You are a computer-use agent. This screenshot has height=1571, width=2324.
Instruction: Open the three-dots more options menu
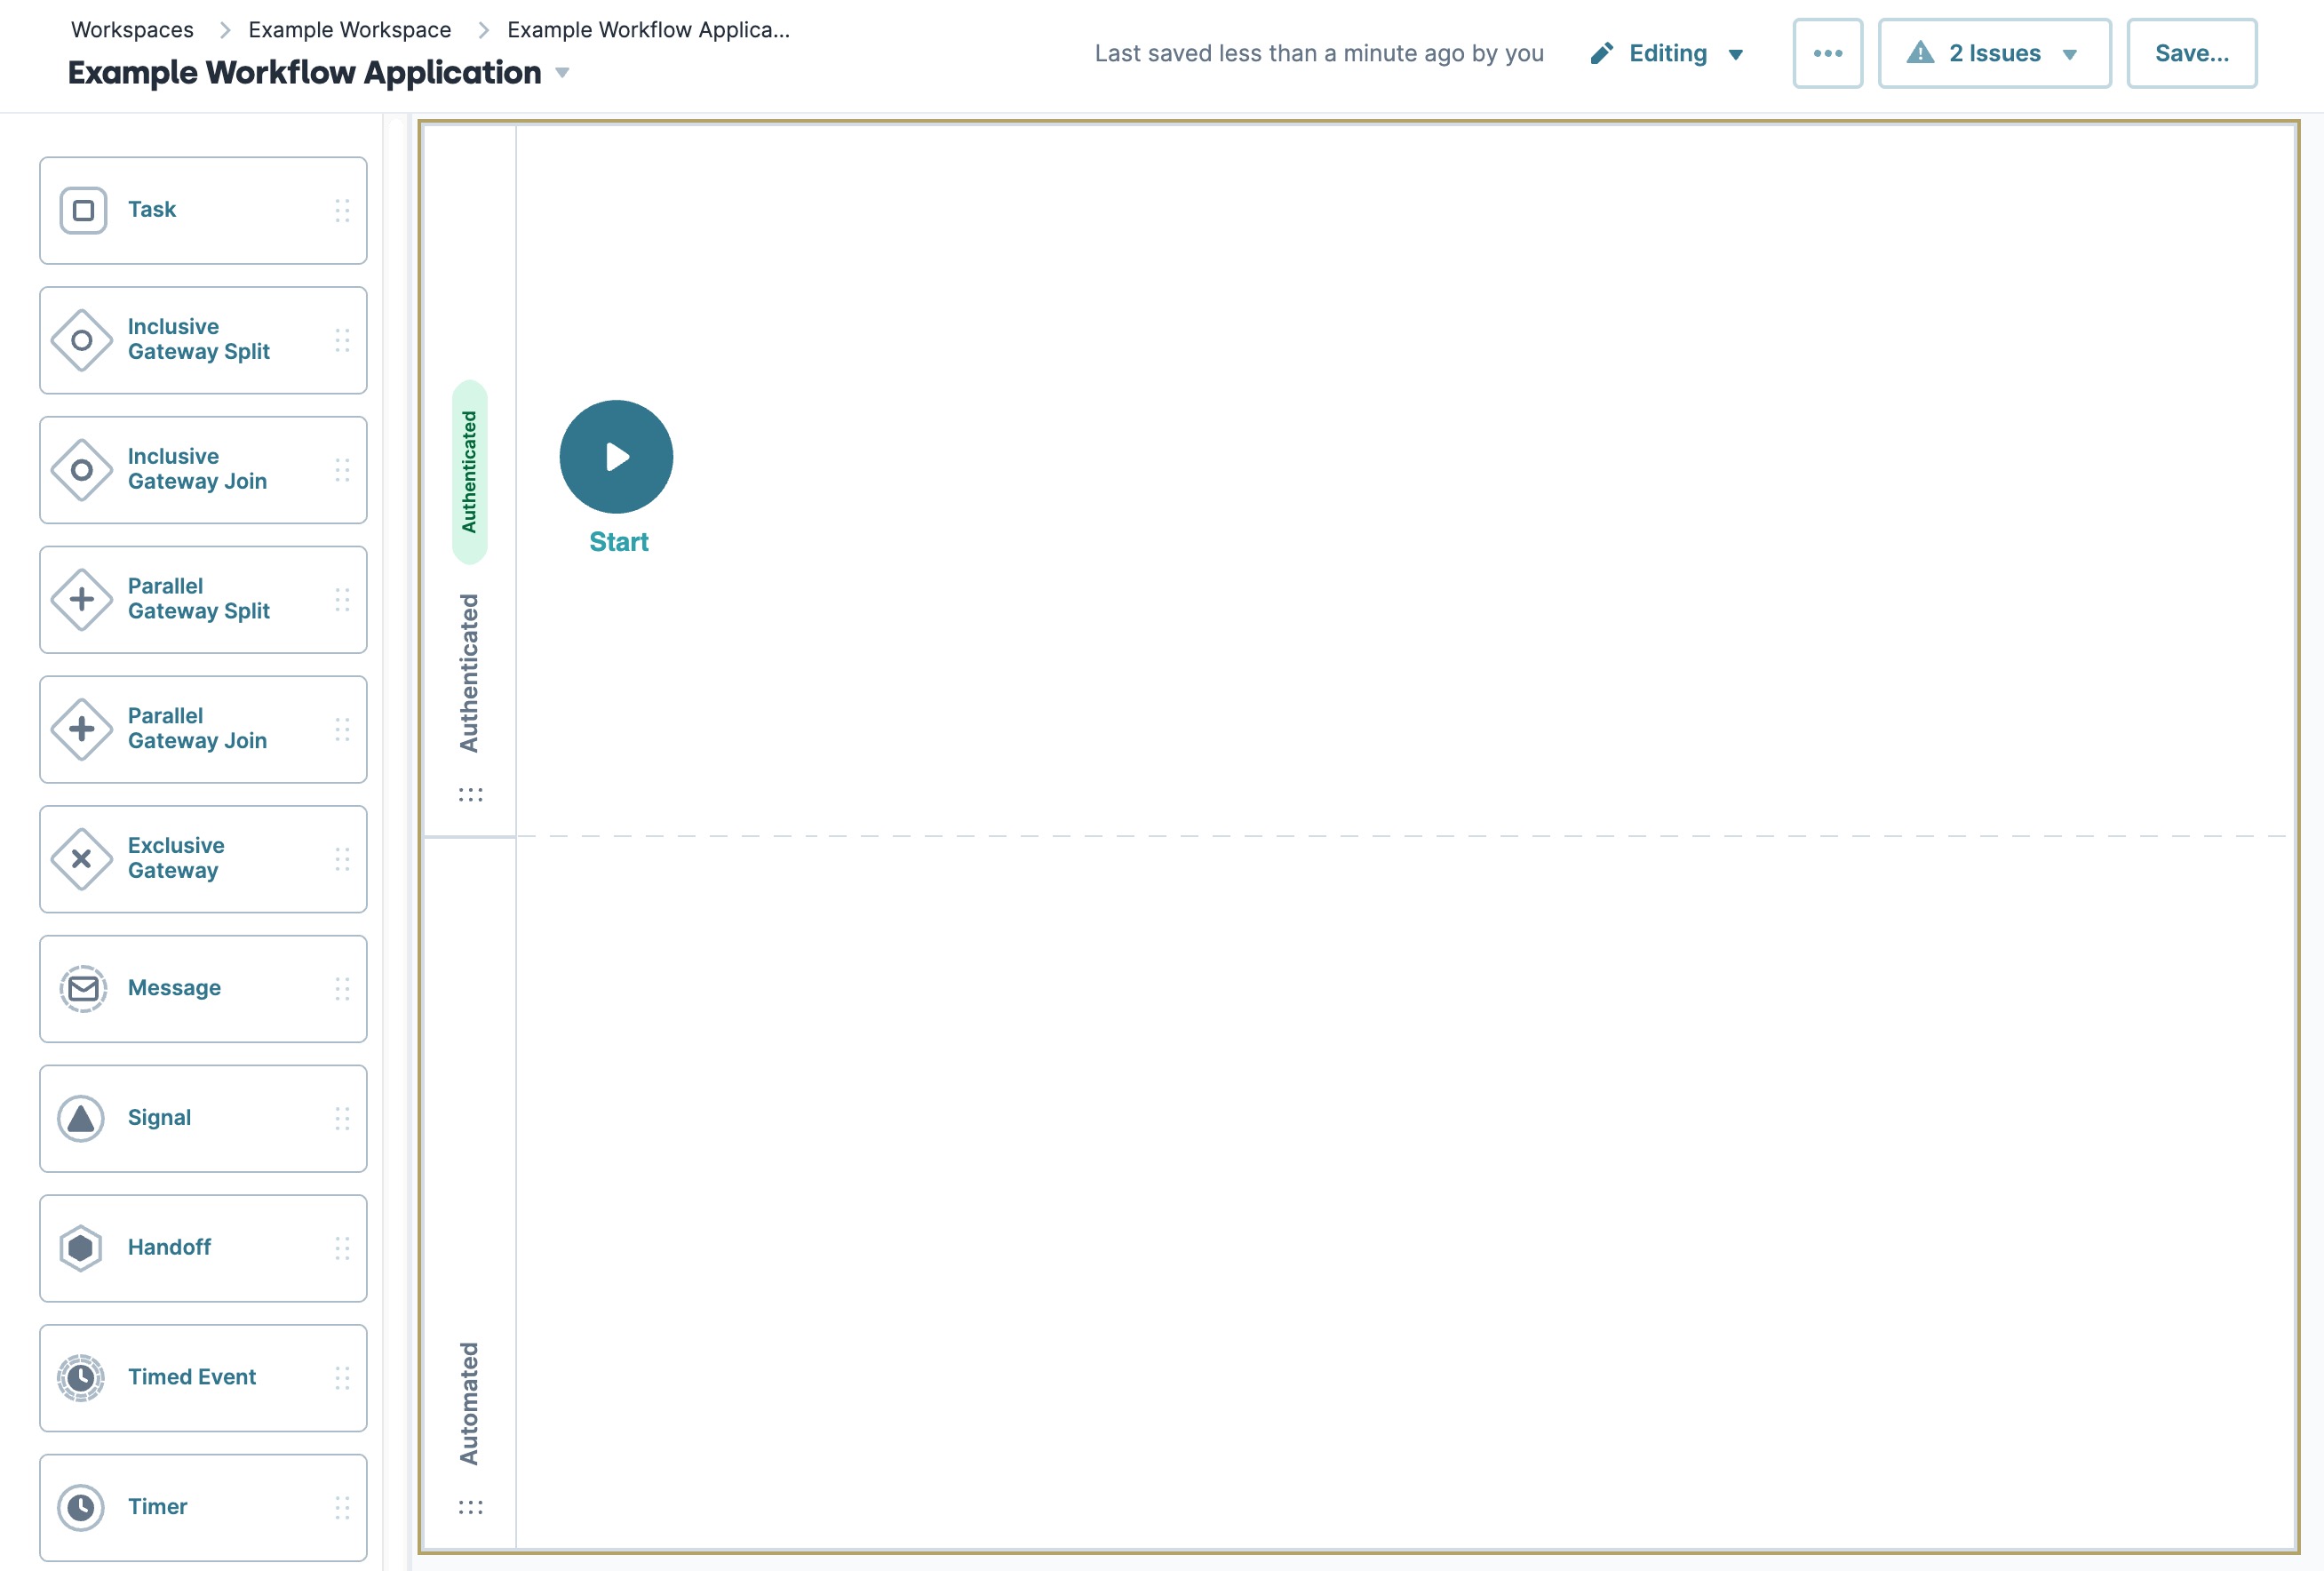1827,53
